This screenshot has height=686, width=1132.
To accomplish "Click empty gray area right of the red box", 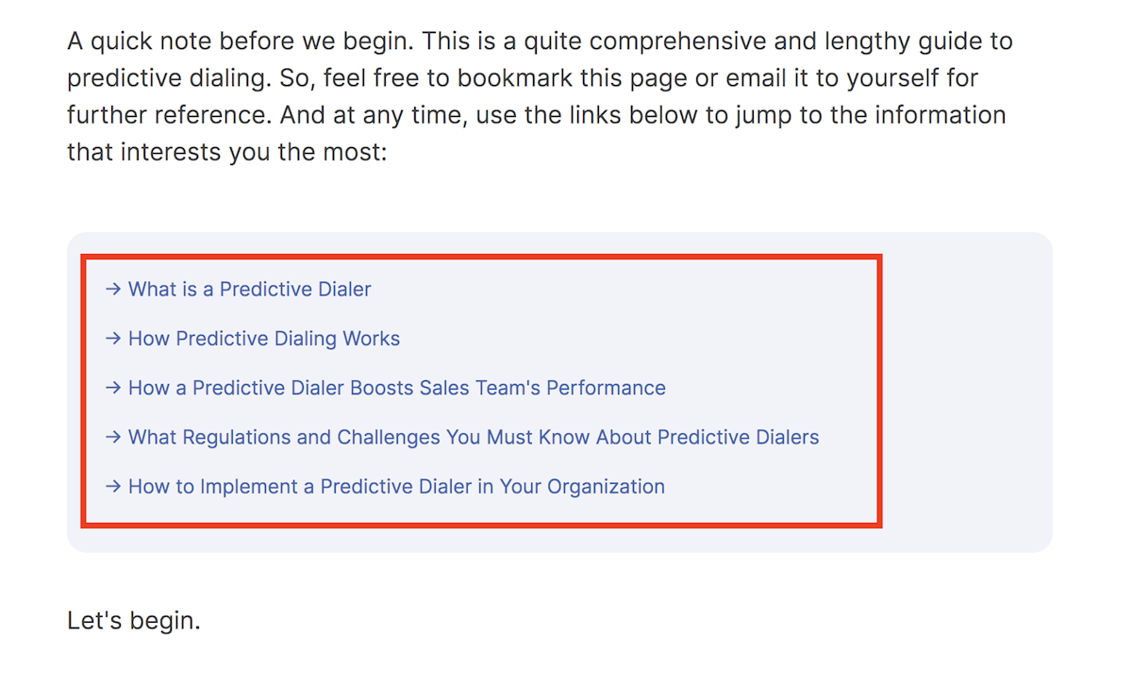I will pos(967,392).
